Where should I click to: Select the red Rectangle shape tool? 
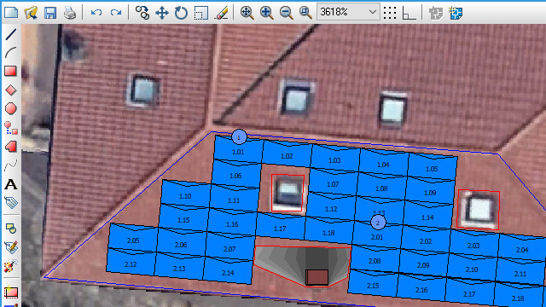[x=11, y=71]
